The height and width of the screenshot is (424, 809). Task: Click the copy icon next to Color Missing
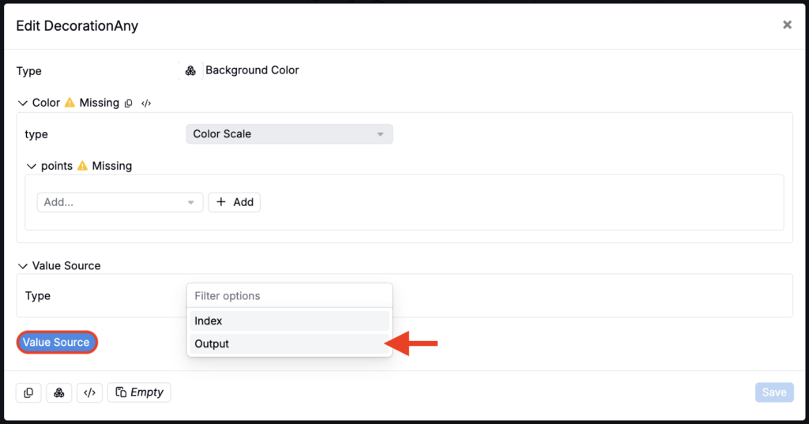click(x=129, y=103)
